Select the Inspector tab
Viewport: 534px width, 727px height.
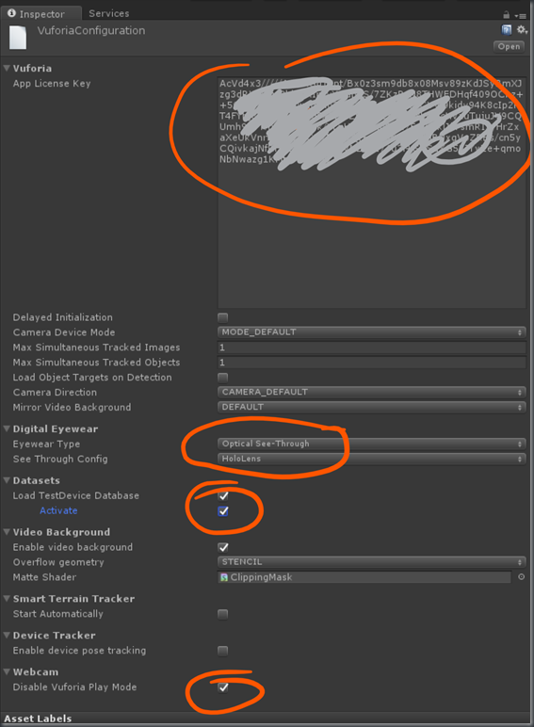(41, 13)
